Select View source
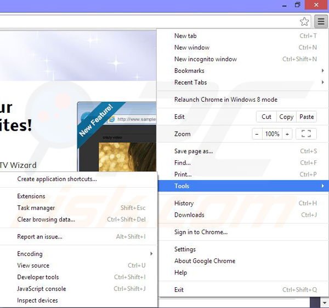 click(78, 265)
